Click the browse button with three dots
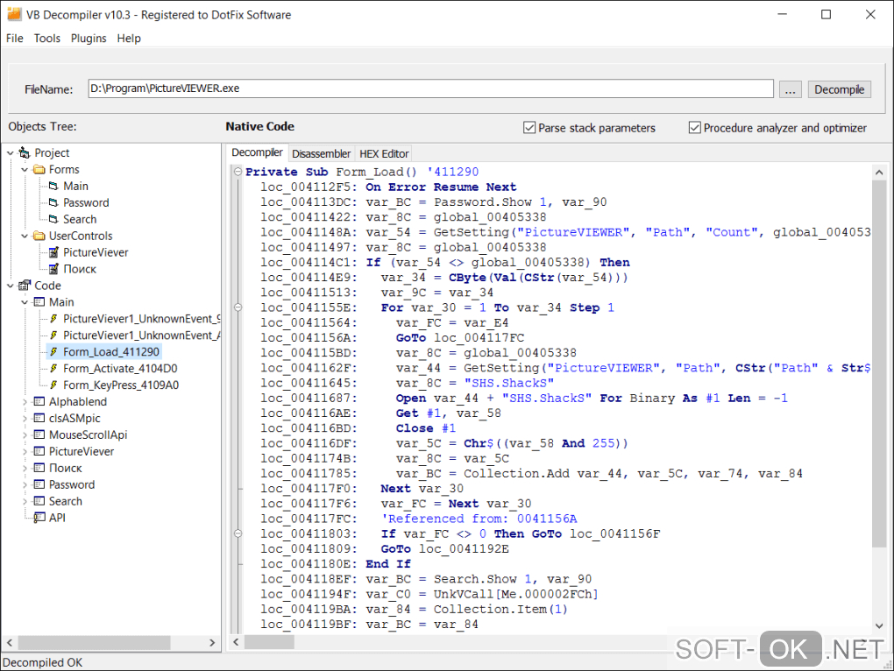Viewport: 894px width, 671px height. [x=790, y=89]
